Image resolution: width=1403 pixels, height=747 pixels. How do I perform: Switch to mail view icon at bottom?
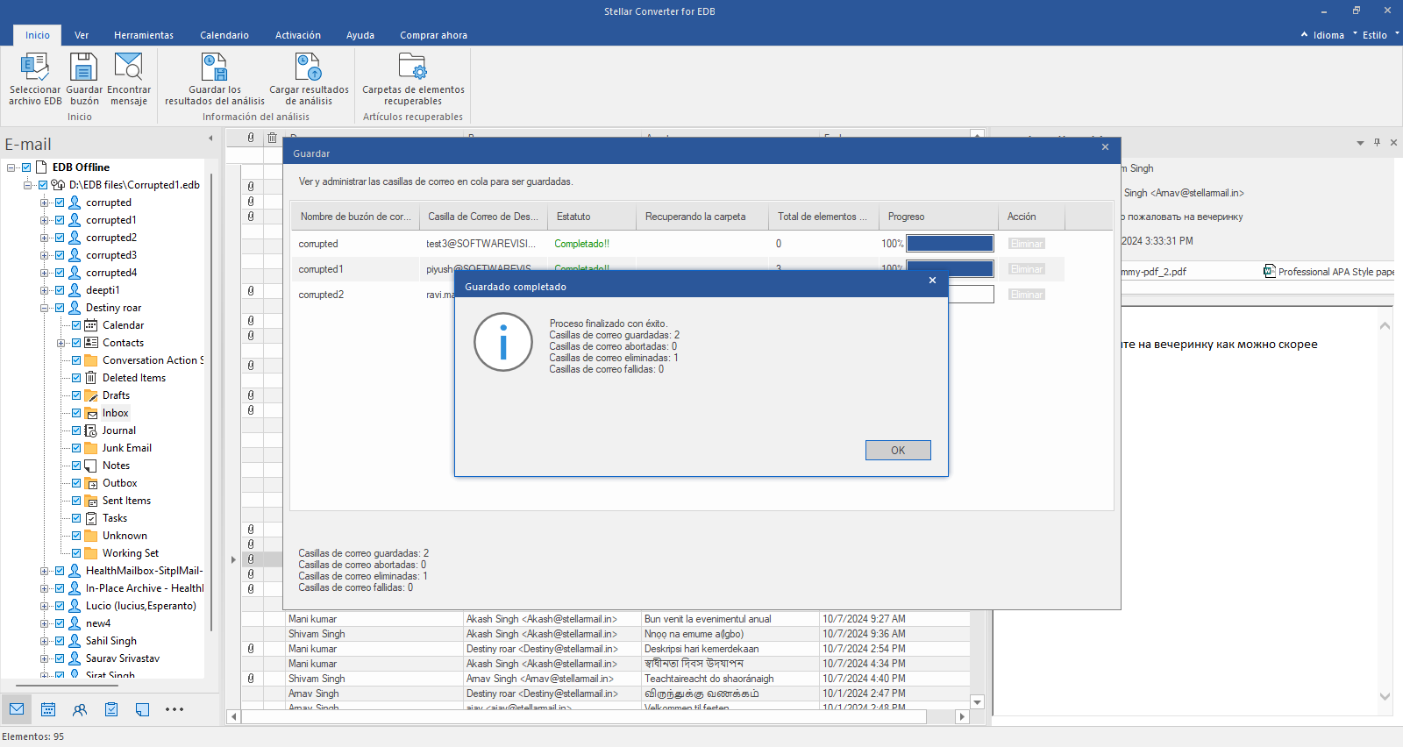(x=17, y=709)
